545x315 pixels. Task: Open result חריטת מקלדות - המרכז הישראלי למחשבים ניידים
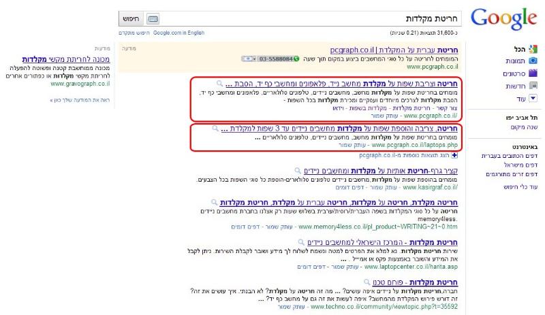[x=382, y=242]
